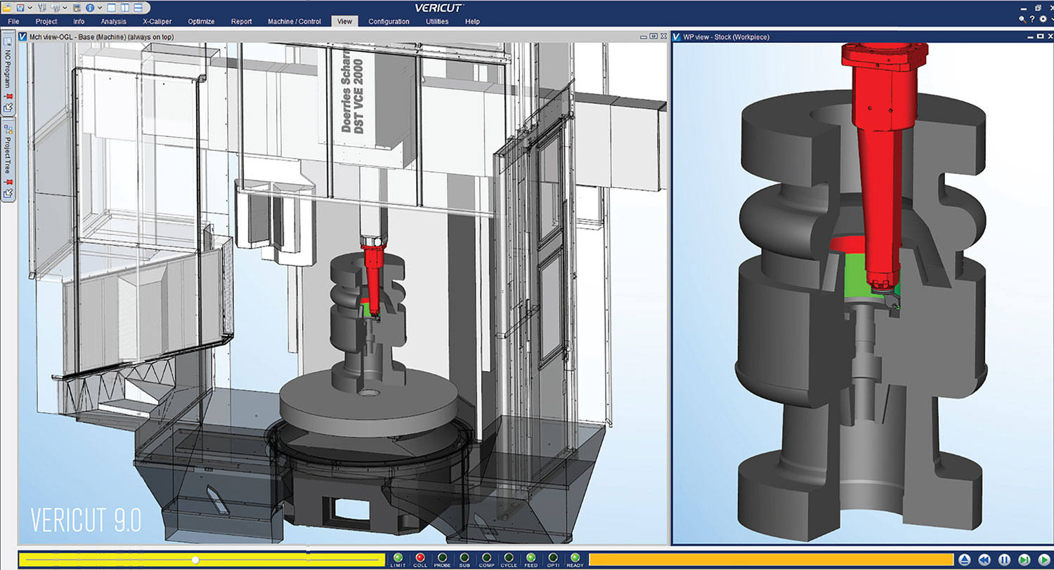Toggle the LIMIT status indicator
The width and height of the screenshot is (1054, 570).
398,557
